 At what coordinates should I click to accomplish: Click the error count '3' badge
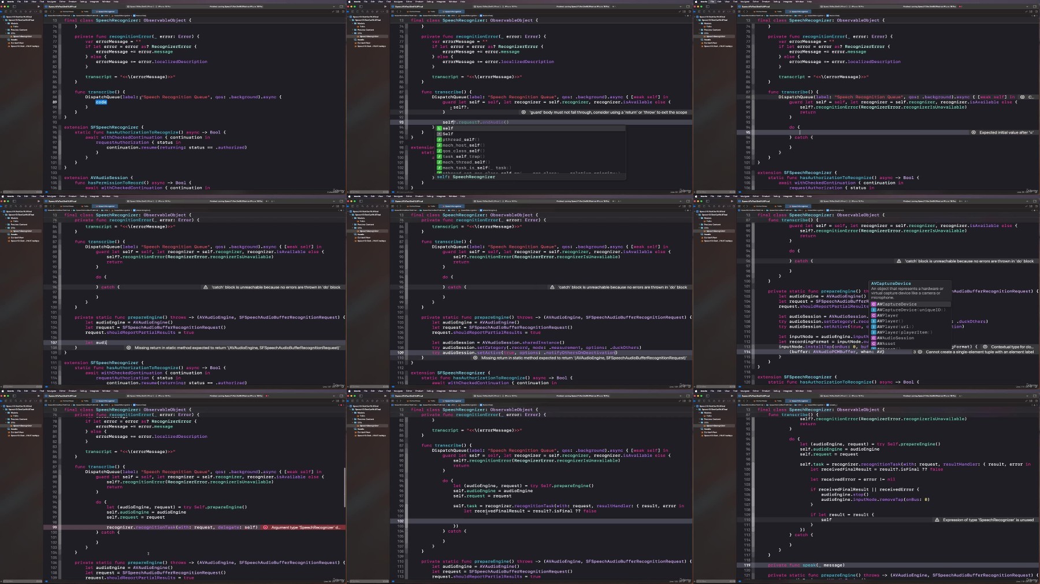tap(914, 352)
